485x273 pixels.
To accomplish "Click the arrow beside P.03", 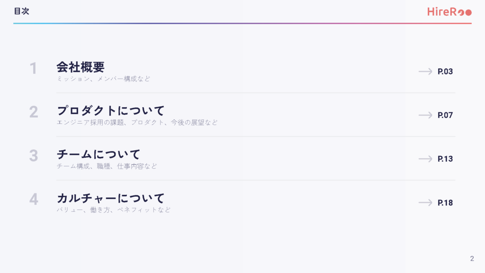I will coord(425,72).
